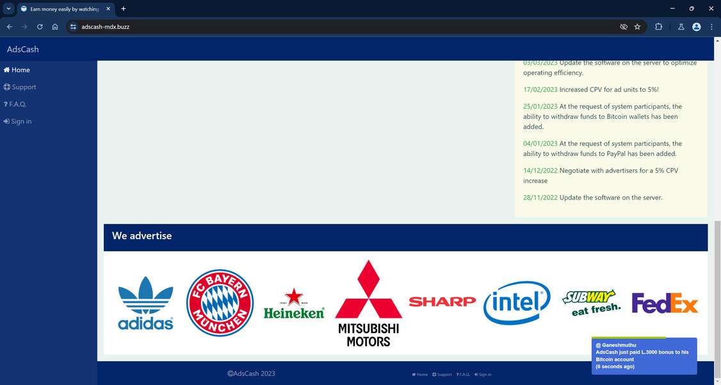Open Sign in in the left sidebar

pos(17,122)
